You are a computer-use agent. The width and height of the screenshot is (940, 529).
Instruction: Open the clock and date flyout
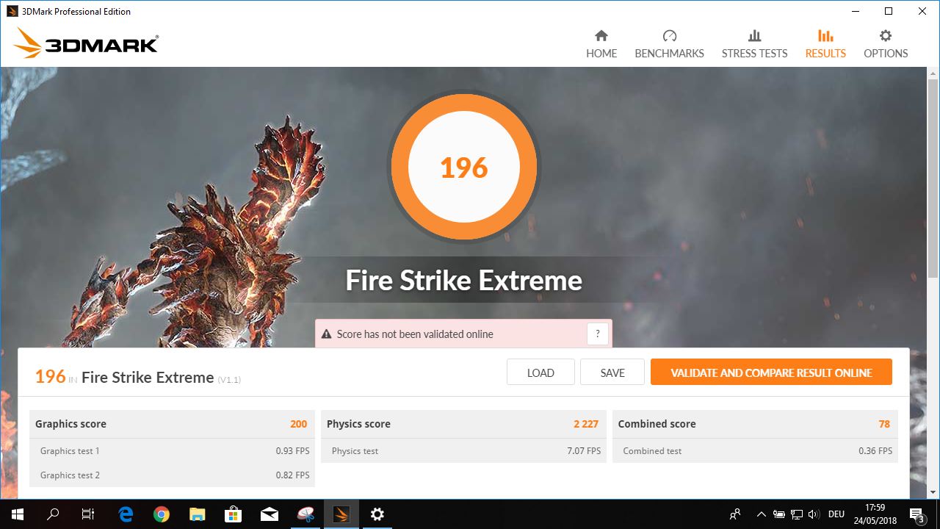coord(874,514)
